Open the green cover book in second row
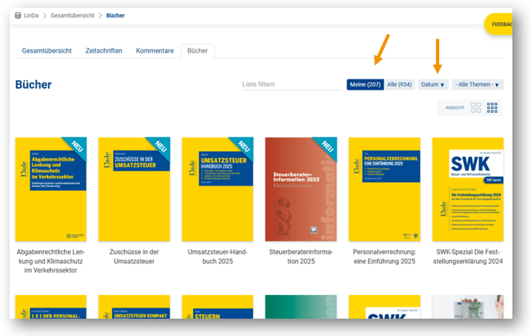This screenshot has height=336, width=531. pyautogui.click(x=301, y=307)
